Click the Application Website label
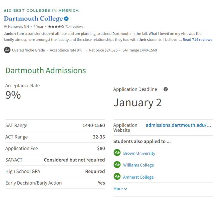The height and width of the screenshot is (197, 219). pos(125,128)
